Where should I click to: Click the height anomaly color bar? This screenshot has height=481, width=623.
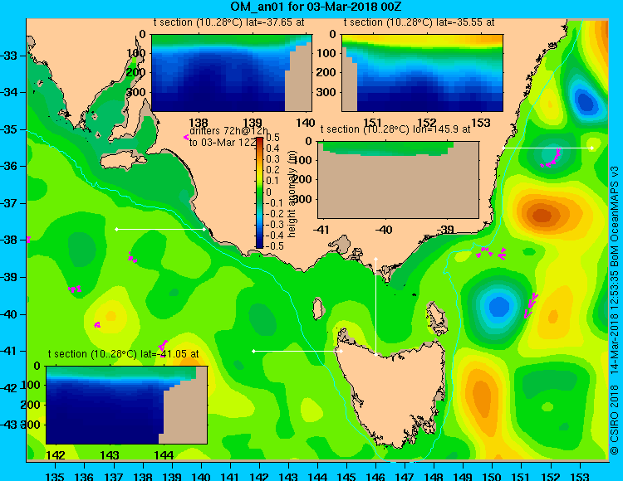259,192
